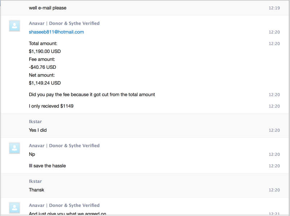Viewport: 290px width, 216px height.
Task: Click the avatar next to the "Np" message
Action: [x=14, y=148]
